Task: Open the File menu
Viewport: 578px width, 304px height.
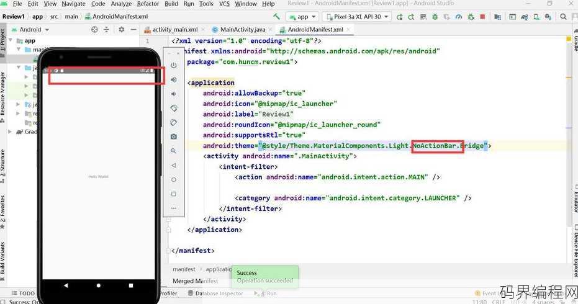Action: click(17, 4)
